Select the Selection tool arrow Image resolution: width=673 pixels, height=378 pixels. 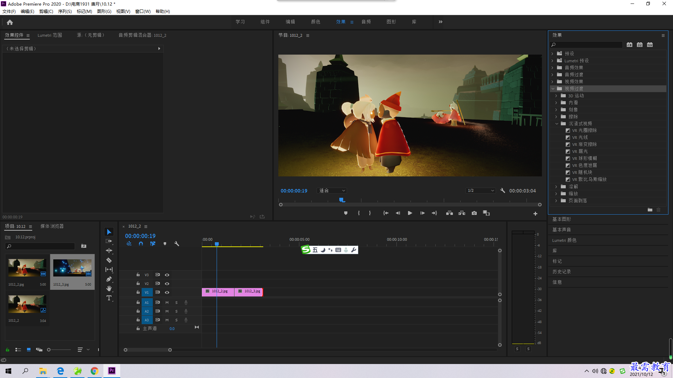(109, 232)
